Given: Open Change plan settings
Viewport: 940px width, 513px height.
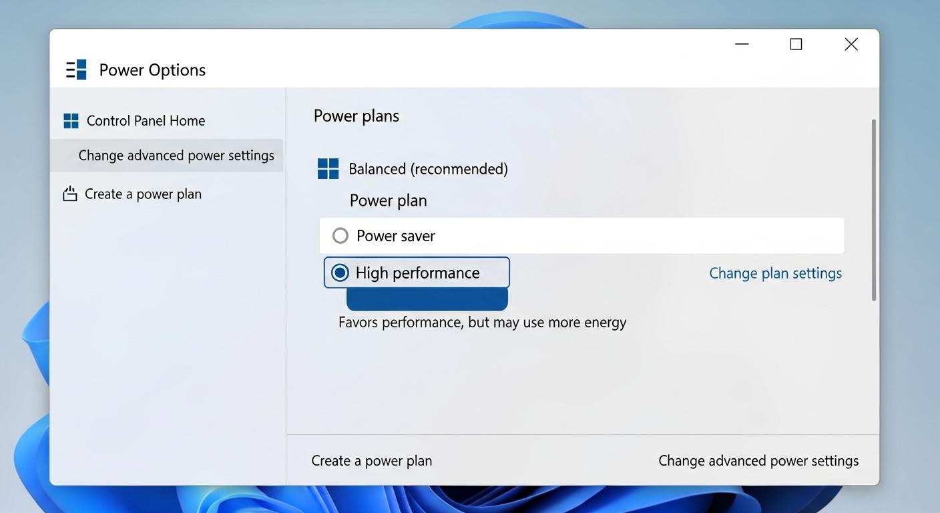Looking at the screenshot, I should [x=775, y=273].
